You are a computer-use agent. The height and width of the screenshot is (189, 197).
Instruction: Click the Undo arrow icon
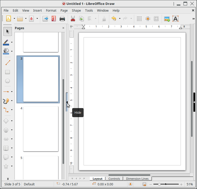[113, 19]
